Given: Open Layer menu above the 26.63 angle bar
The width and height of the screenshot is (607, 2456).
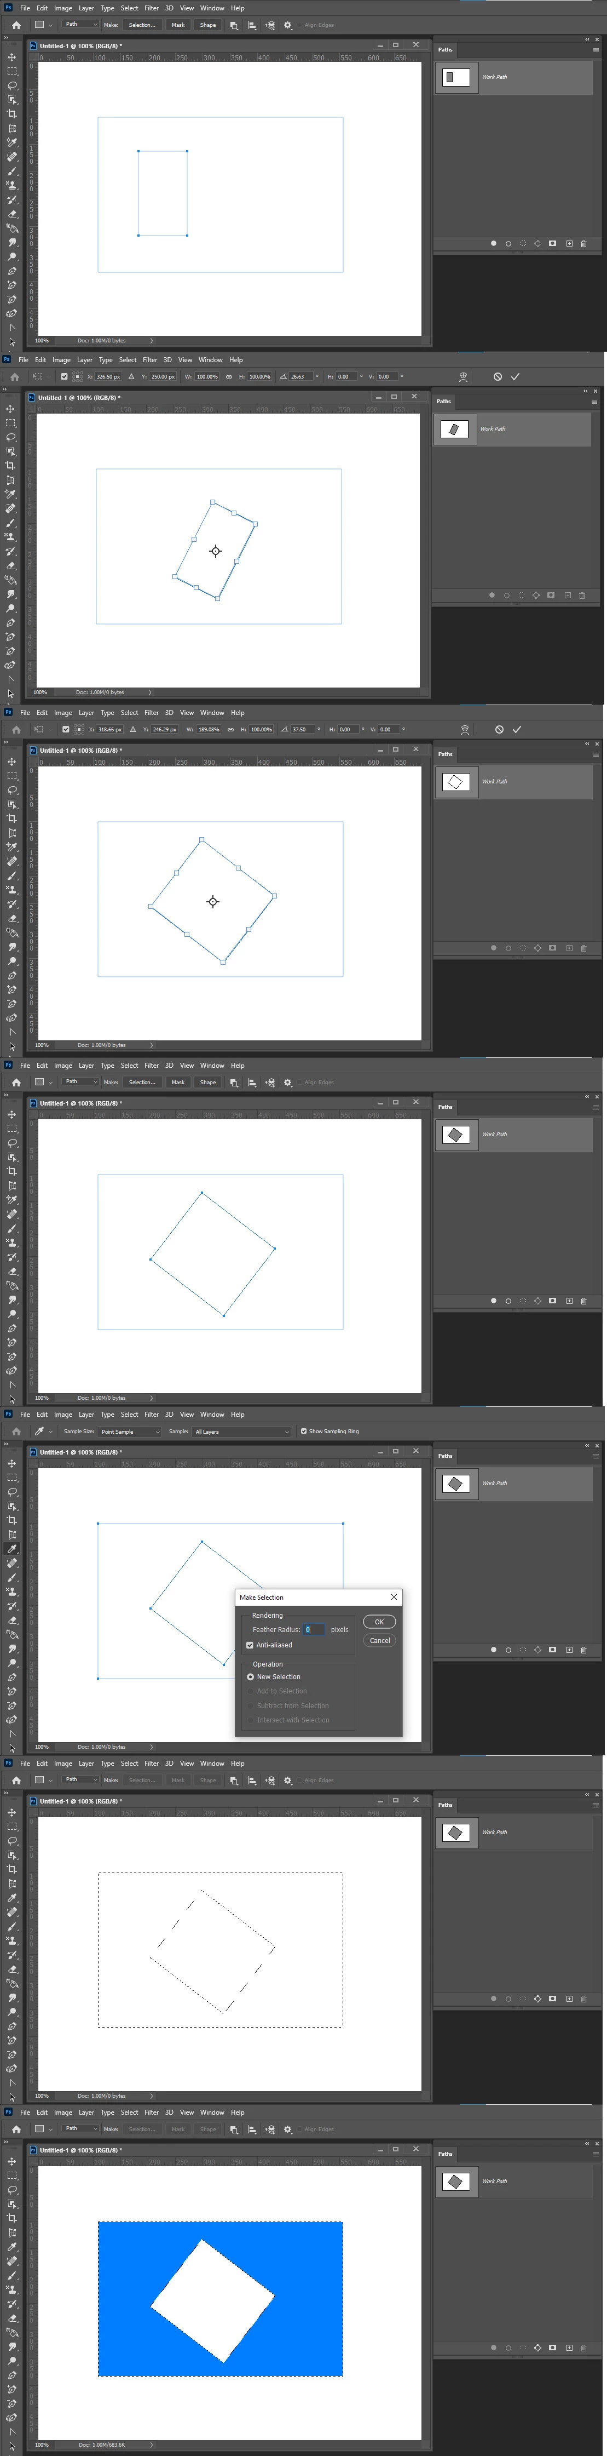Looking at the screenshot, I should point(85,360).
